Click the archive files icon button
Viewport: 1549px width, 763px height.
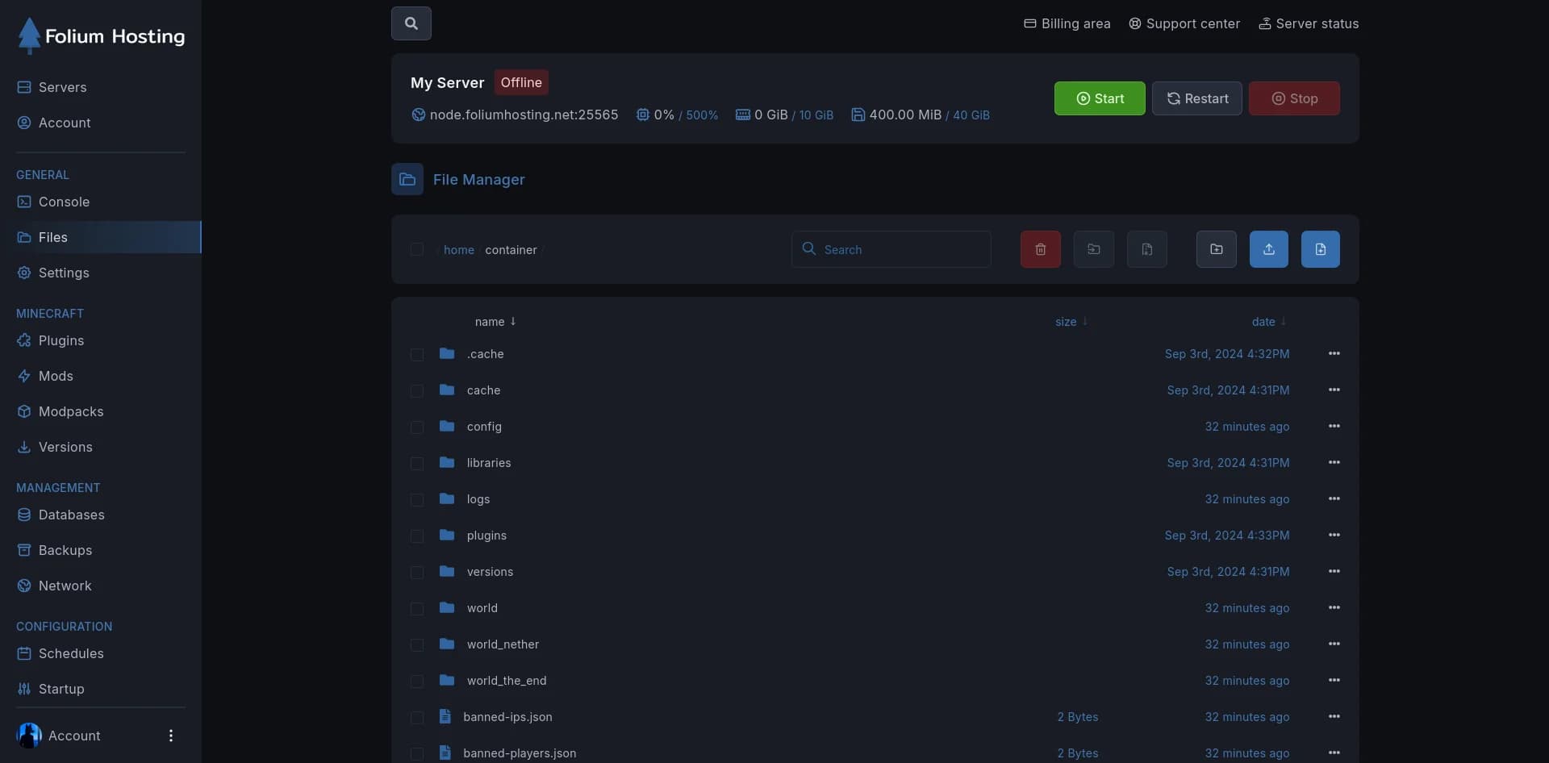point(1146,249)
